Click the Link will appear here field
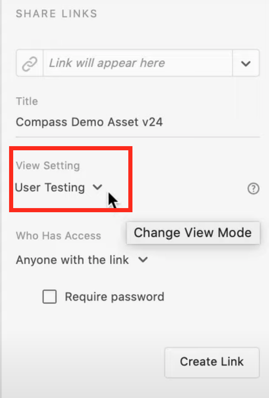269x398 pixels. 138,63
